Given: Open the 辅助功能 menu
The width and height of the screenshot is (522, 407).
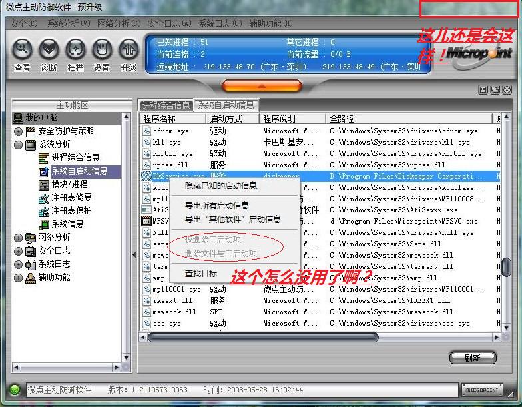Looking at the screenshot, I should tap(270, 24).
